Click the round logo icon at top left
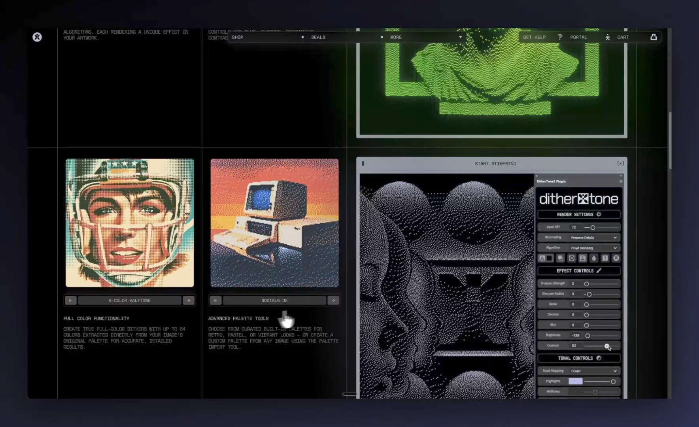This screenshot has width=699, height=427. [37, 37]
